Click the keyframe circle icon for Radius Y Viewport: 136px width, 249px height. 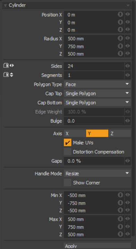pyautogui.click(x=120, y=46)
